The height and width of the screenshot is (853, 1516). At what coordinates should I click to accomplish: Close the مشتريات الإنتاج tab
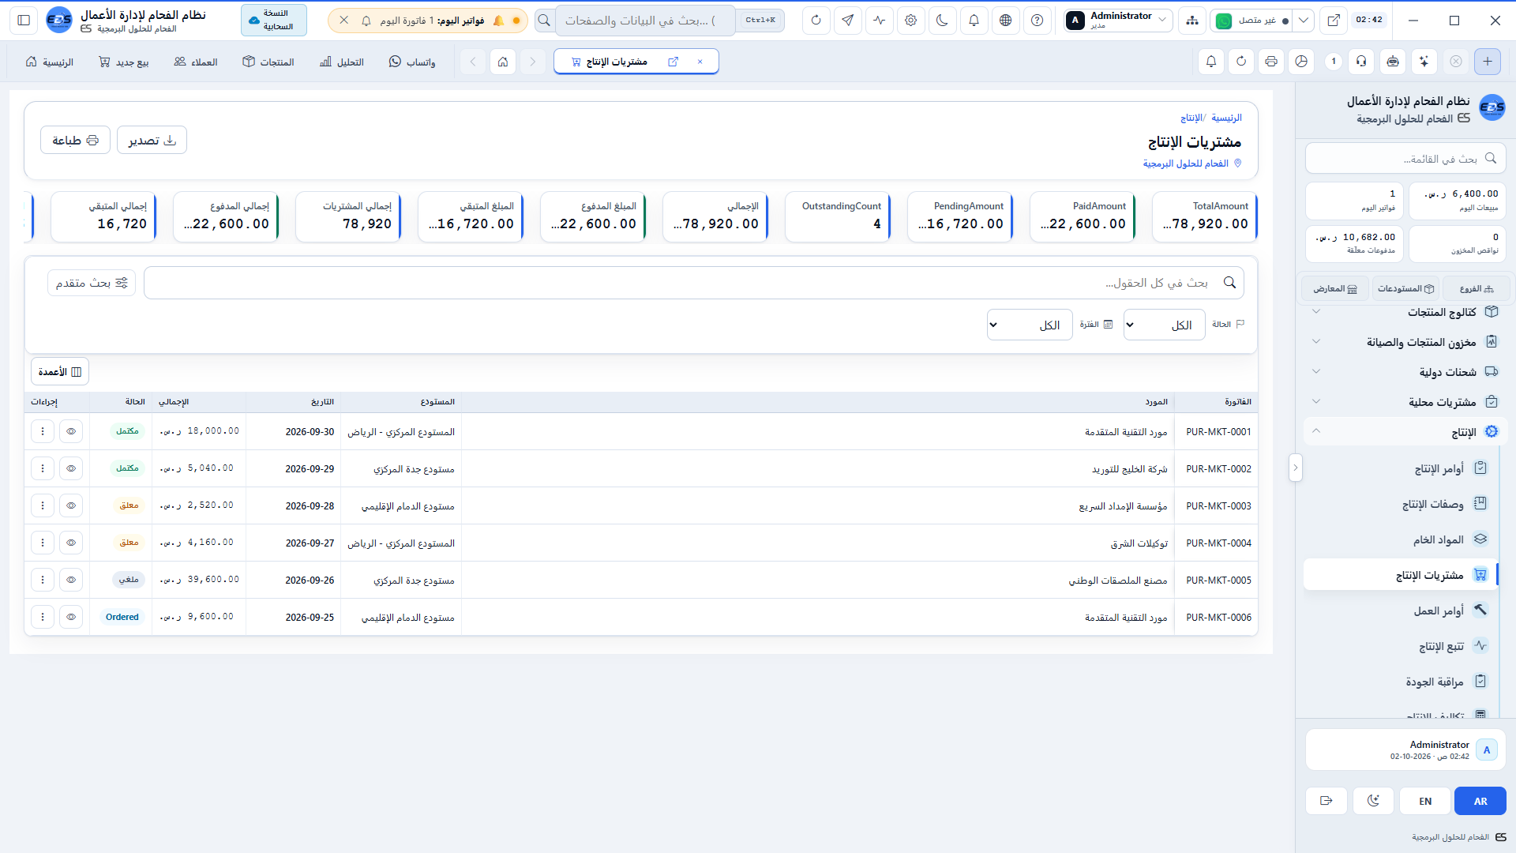[x=700, y=62]
